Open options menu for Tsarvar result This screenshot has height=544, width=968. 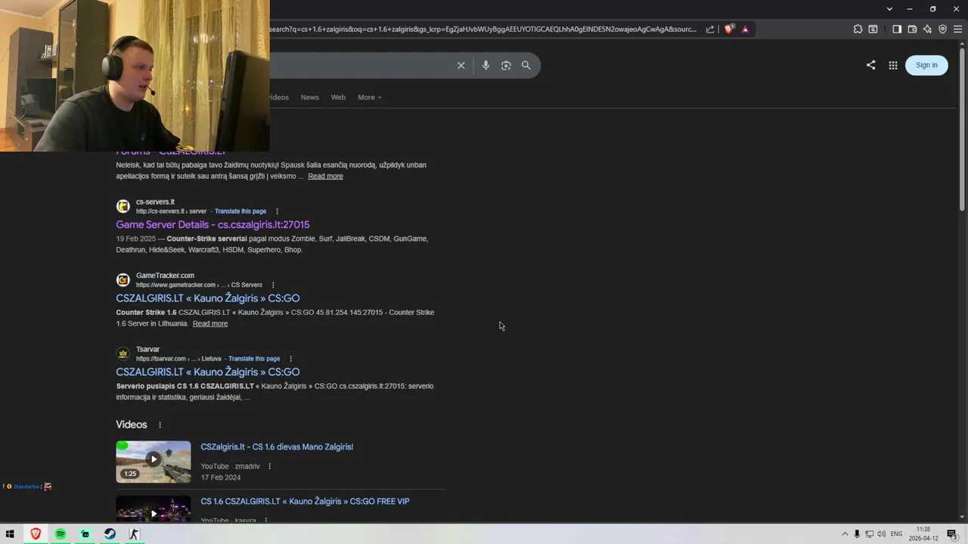click(290, 359)
